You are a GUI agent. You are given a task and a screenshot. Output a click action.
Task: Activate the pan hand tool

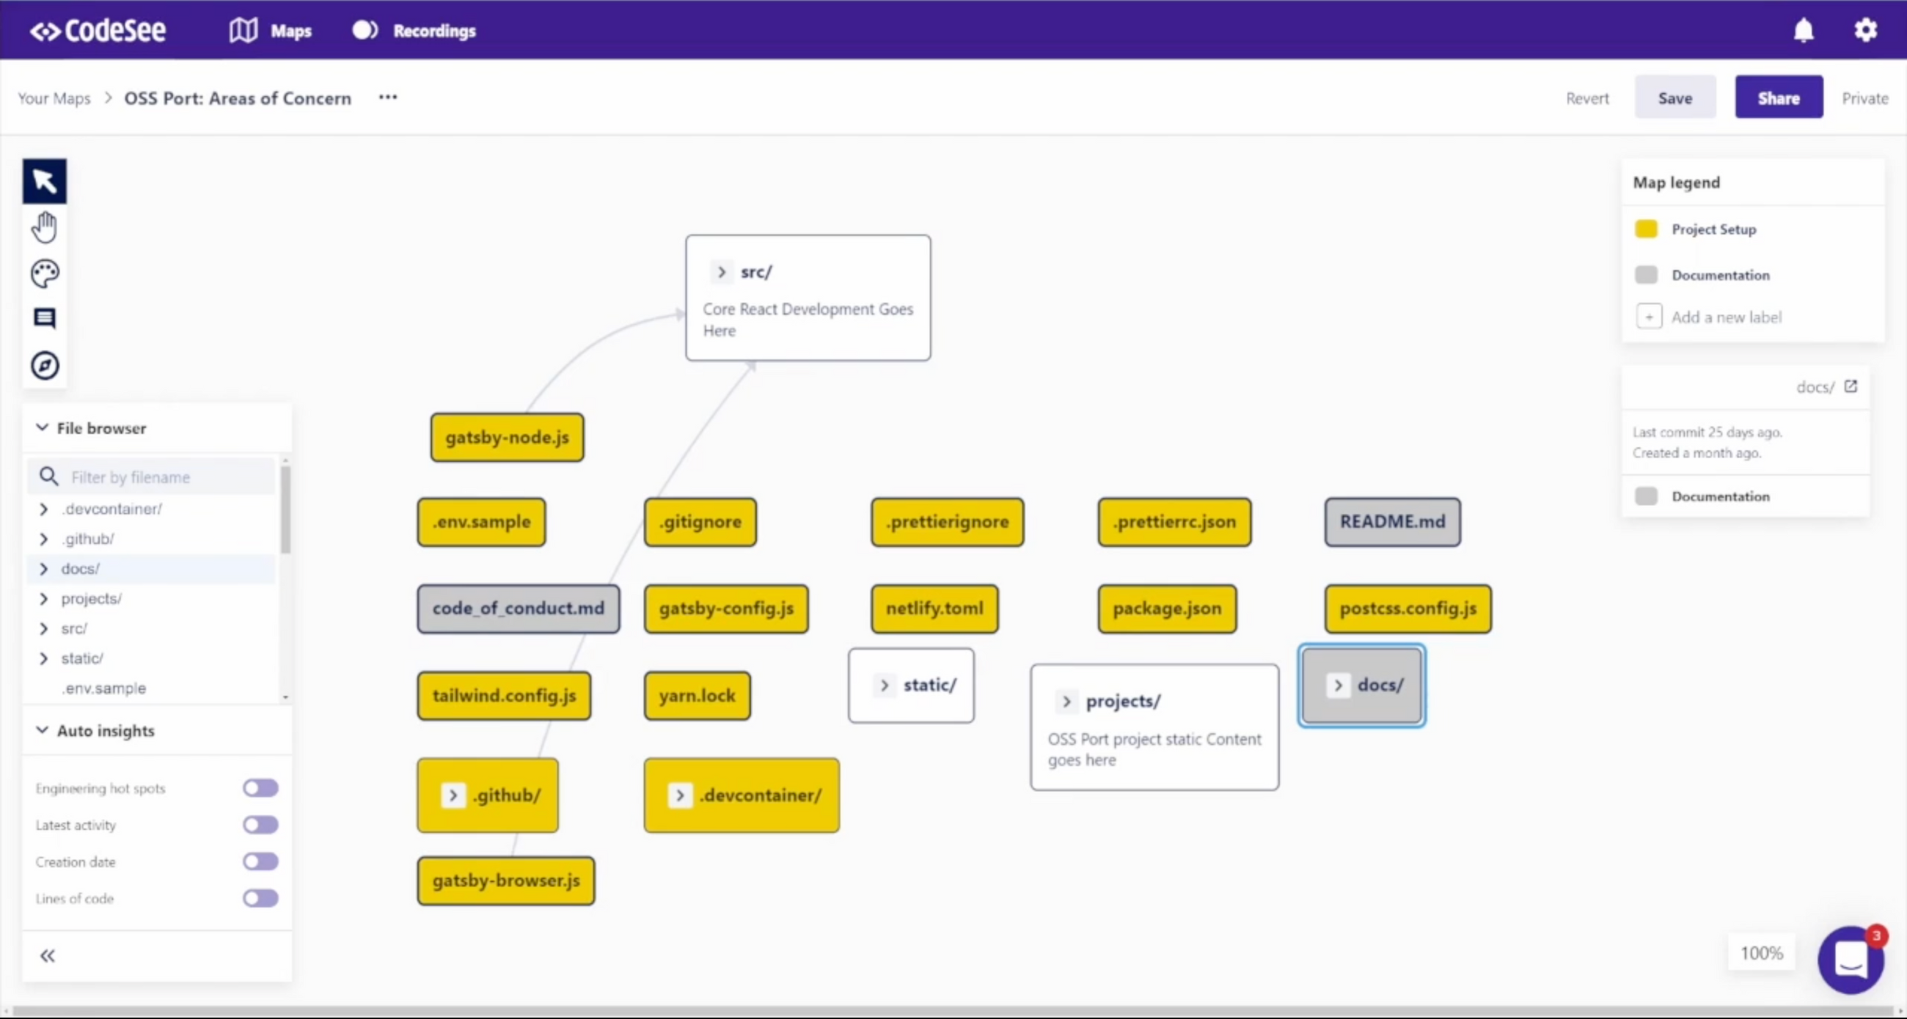pyautogui.click(x=44, y=227)
